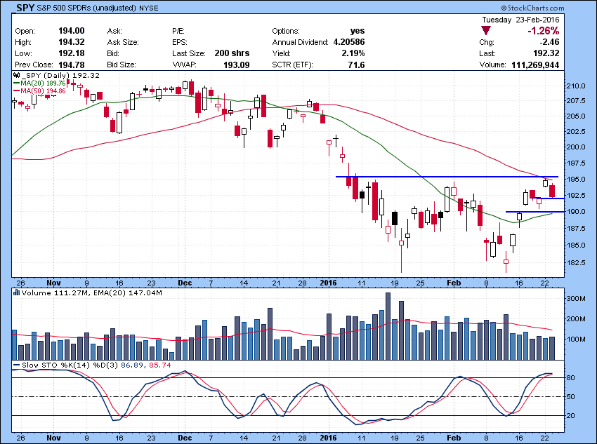Image resolution: width=597 pixels, height=444 pixels.
Task: Click the Ask Size label
Action: point(123,42)
